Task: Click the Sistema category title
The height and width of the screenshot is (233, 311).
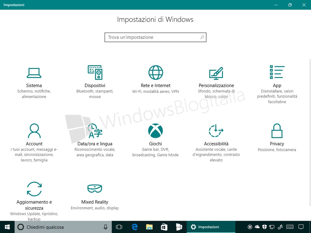Action: (34, 85)
